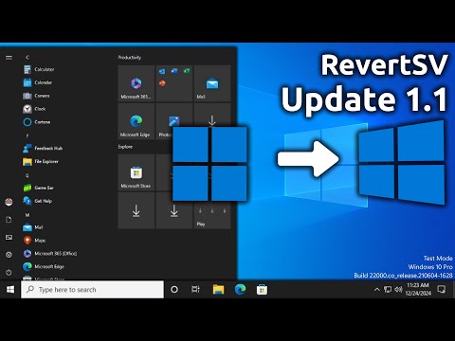This screenshot has height=341, width=455.
Task: Click the Windows Start button
Action: pos(10,290)
